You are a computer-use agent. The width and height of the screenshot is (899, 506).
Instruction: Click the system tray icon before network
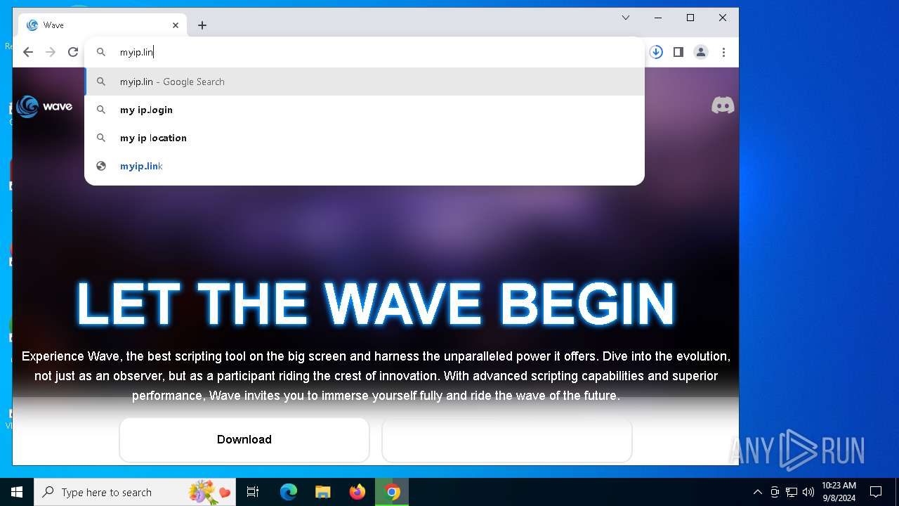coord(775,492)
